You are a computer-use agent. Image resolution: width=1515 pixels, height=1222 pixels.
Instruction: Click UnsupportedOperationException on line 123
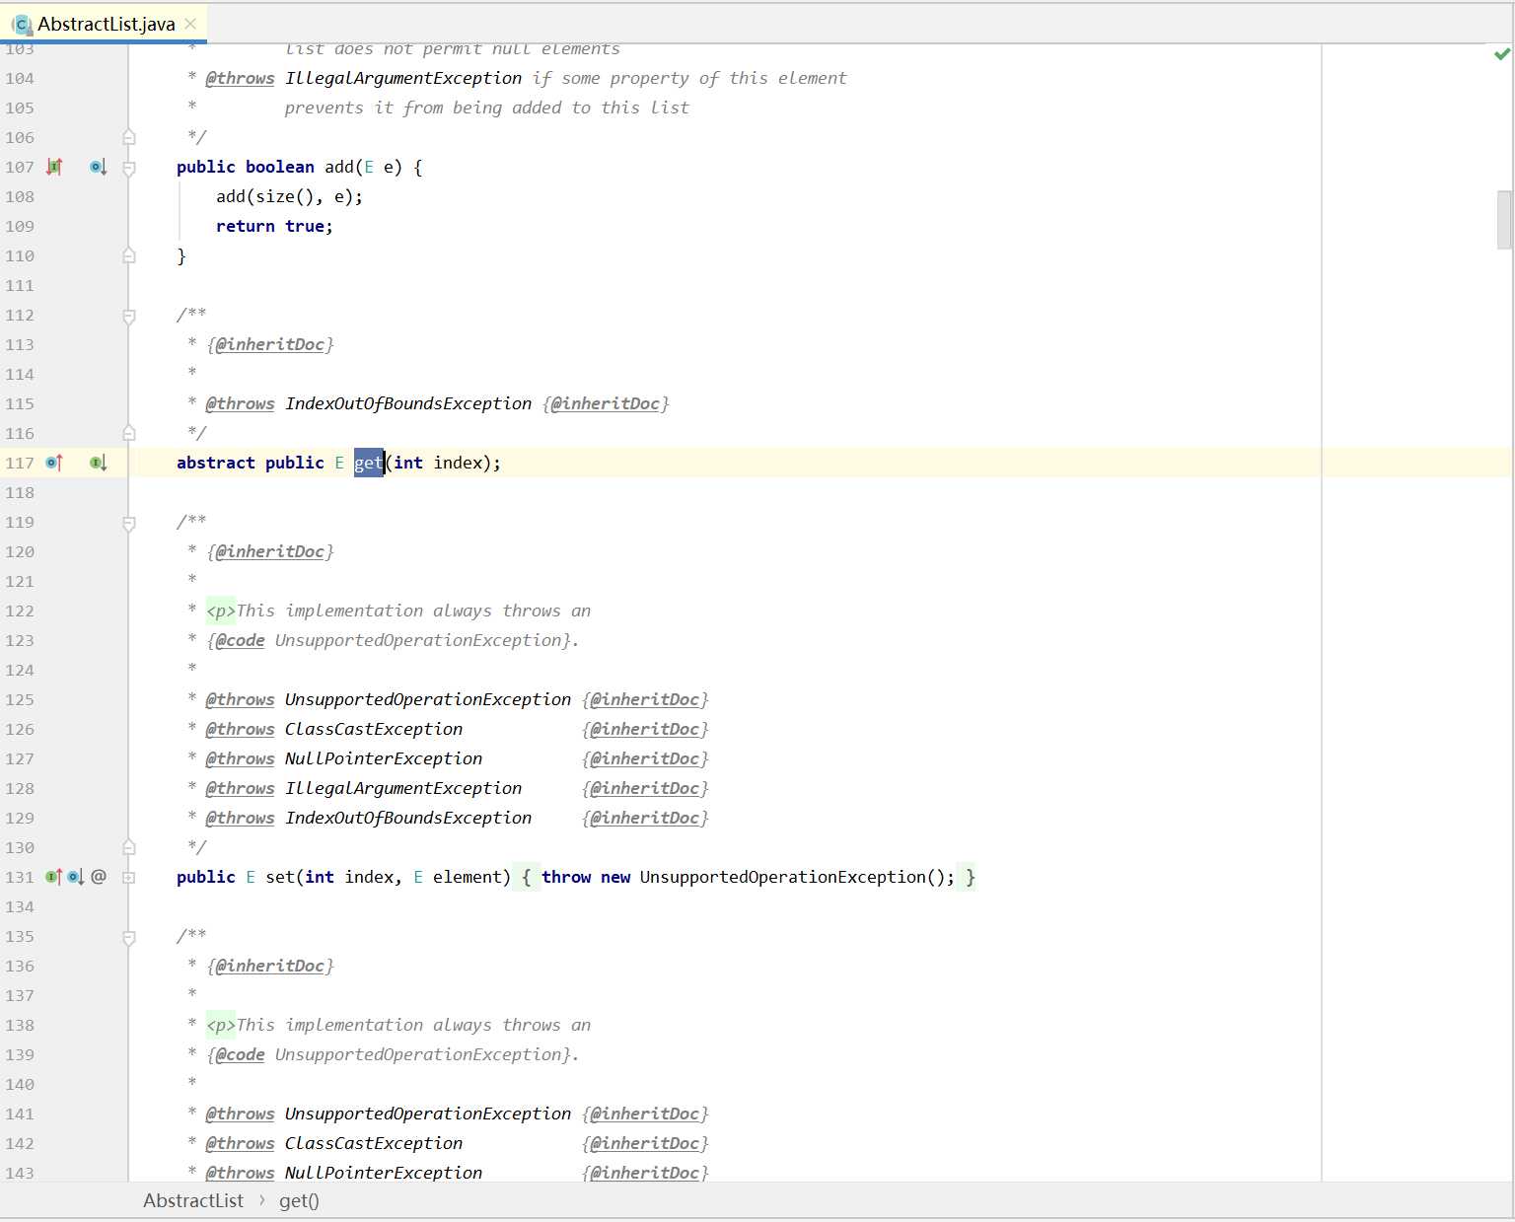(418, 640)
